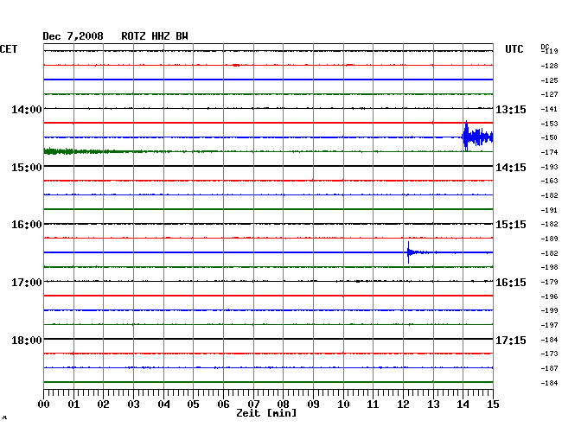Click the "07" minute axis label
This screenshot has width=562, height=427.
point(253,405)
